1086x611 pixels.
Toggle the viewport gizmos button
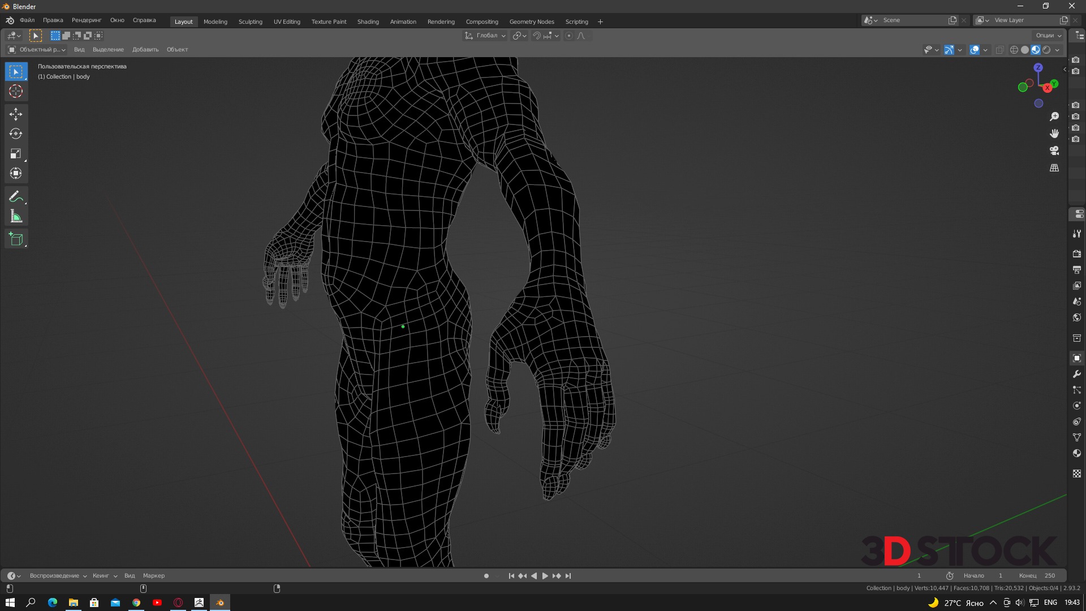949,50
